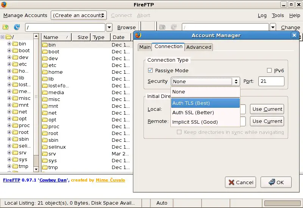Select Auth SSL (Better) option
Viewport: 303px width, 208px height.
[x=205, y=112]
